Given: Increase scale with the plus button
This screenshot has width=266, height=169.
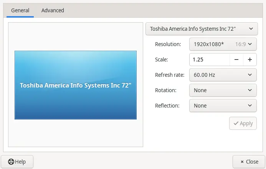Looking at the screenshot, I should [249, 60].
